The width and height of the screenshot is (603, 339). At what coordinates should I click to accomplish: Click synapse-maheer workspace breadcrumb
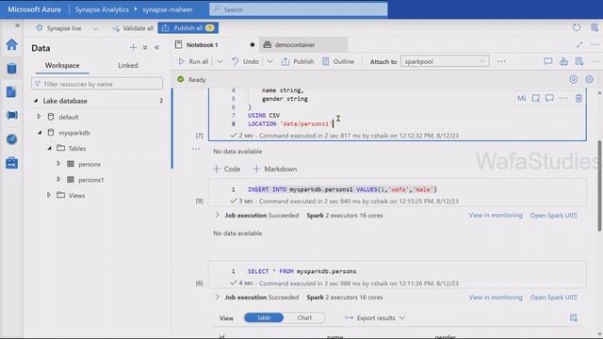[x=168, y=9]
